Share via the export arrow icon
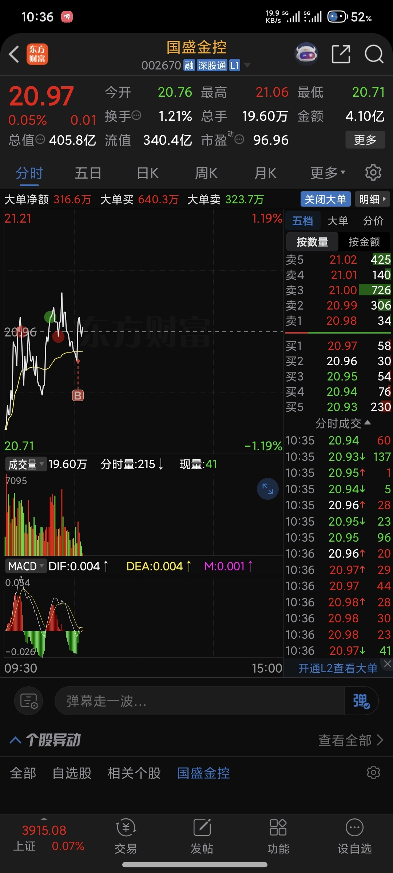Viewport: 393px width, 873px height. click(x=341, y=55)
